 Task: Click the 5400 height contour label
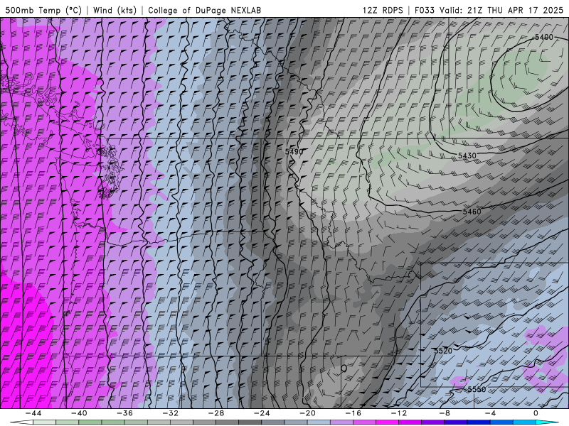(x=544, y=38)
